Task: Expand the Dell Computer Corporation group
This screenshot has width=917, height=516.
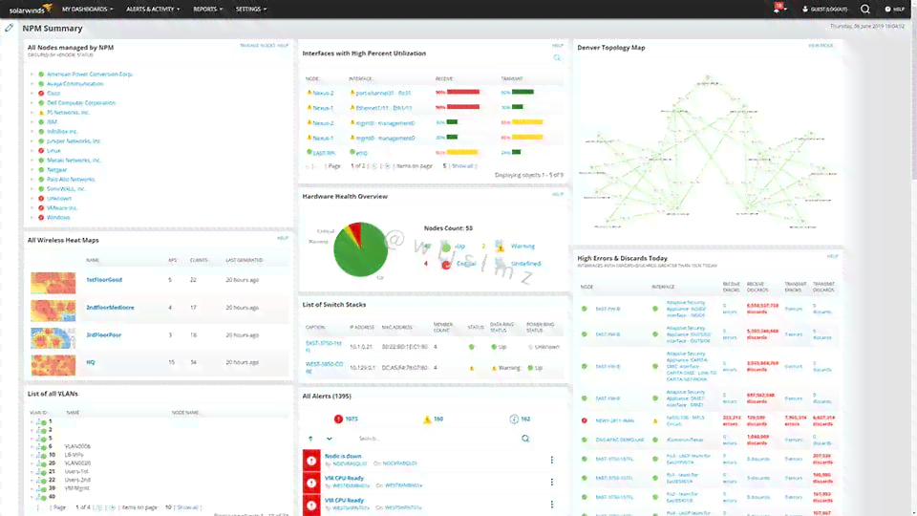Action: [x=32, y=103]
